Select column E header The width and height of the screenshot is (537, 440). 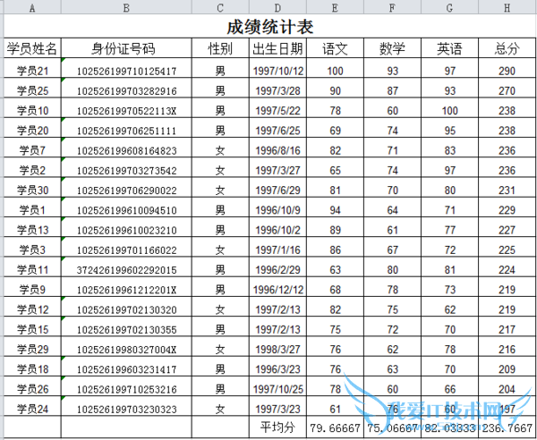335,7
